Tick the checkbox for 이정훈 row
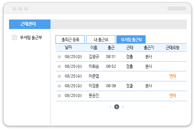195x130 pixels. click(59, 86)
